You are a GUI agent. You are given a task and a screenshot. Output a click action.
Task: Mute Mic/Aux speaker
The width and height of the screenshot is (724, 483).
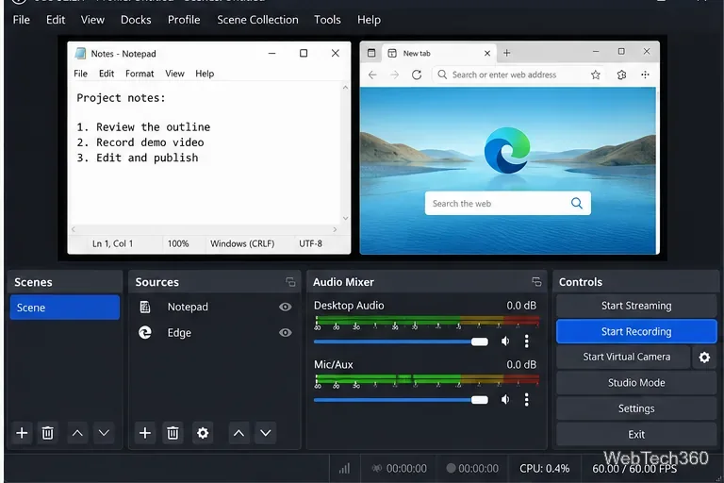[505, 399]
